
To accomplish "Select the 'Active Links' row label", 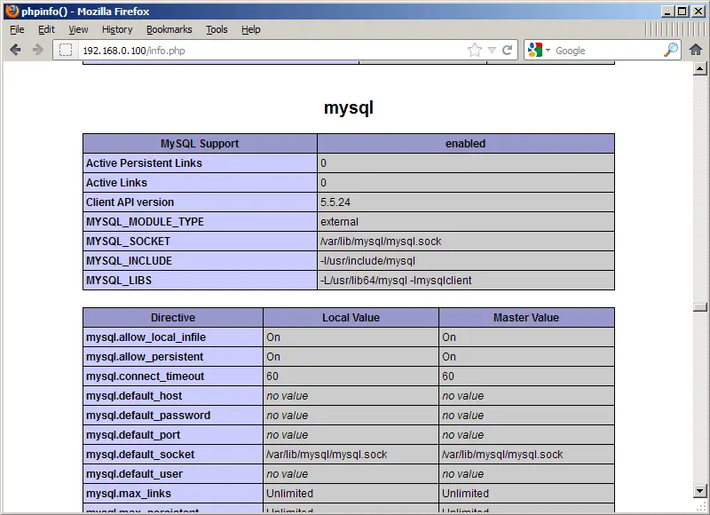I will click(x=117, y=183).
